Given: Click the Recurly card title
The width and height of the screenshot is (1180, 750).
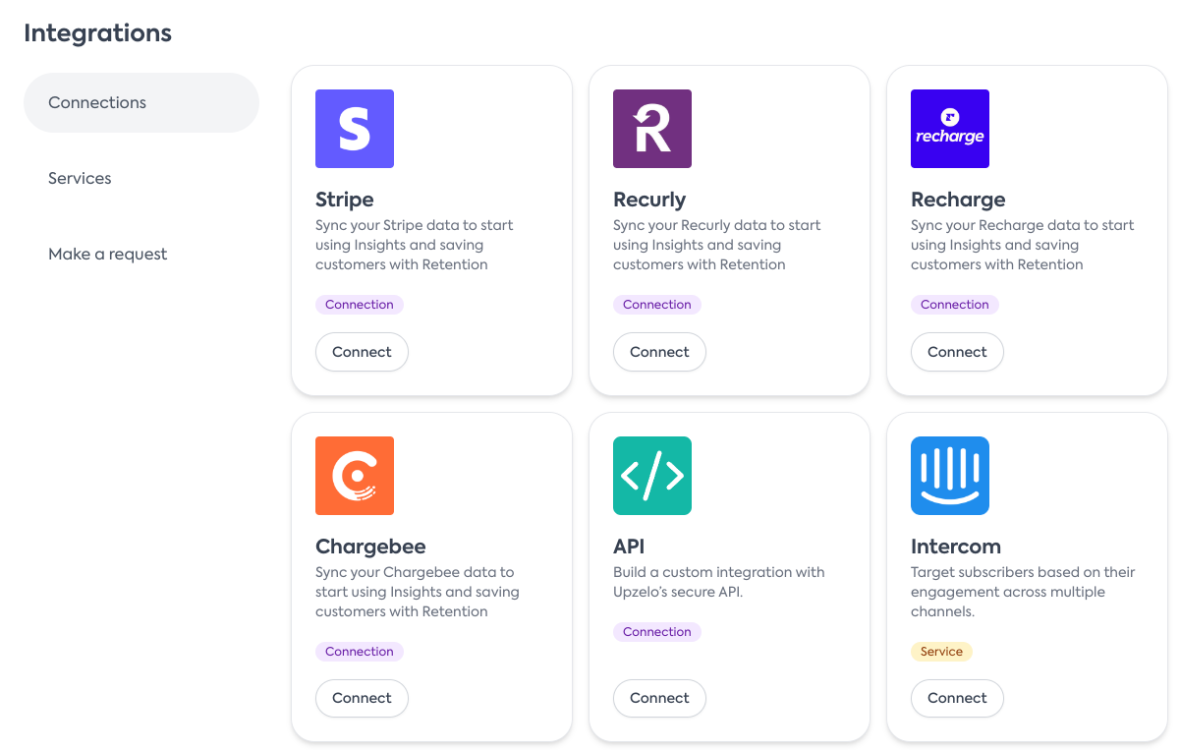Looking at the screenshot, I should pyautogui.click(x=649, y=200).
